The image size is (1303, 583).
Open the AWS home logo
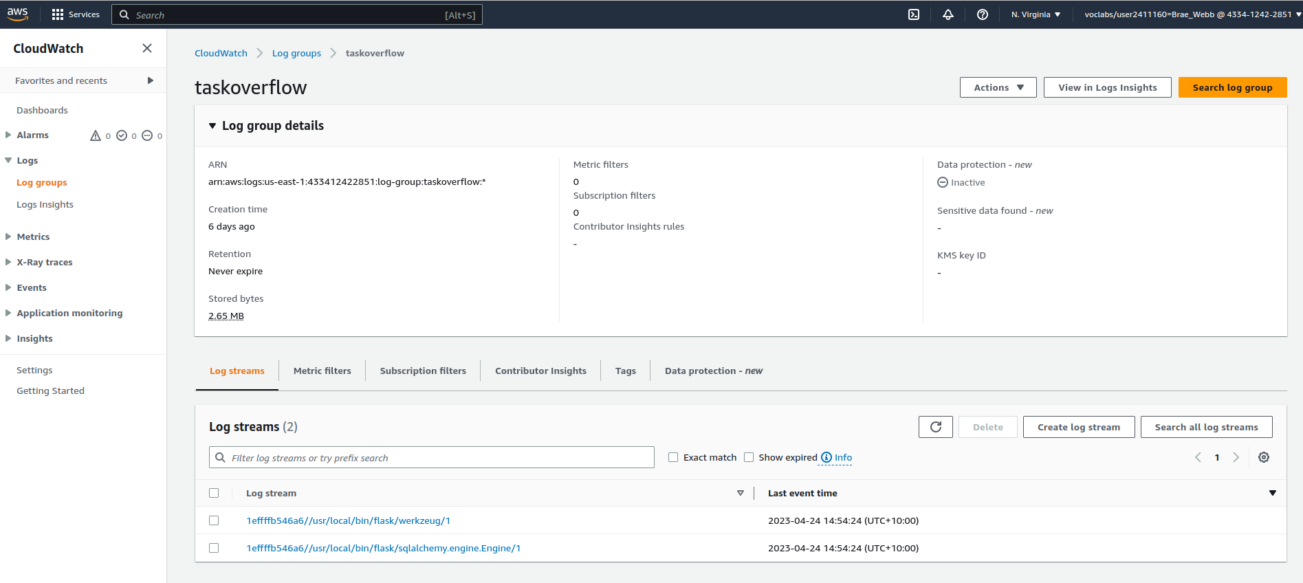click(18, 14)
